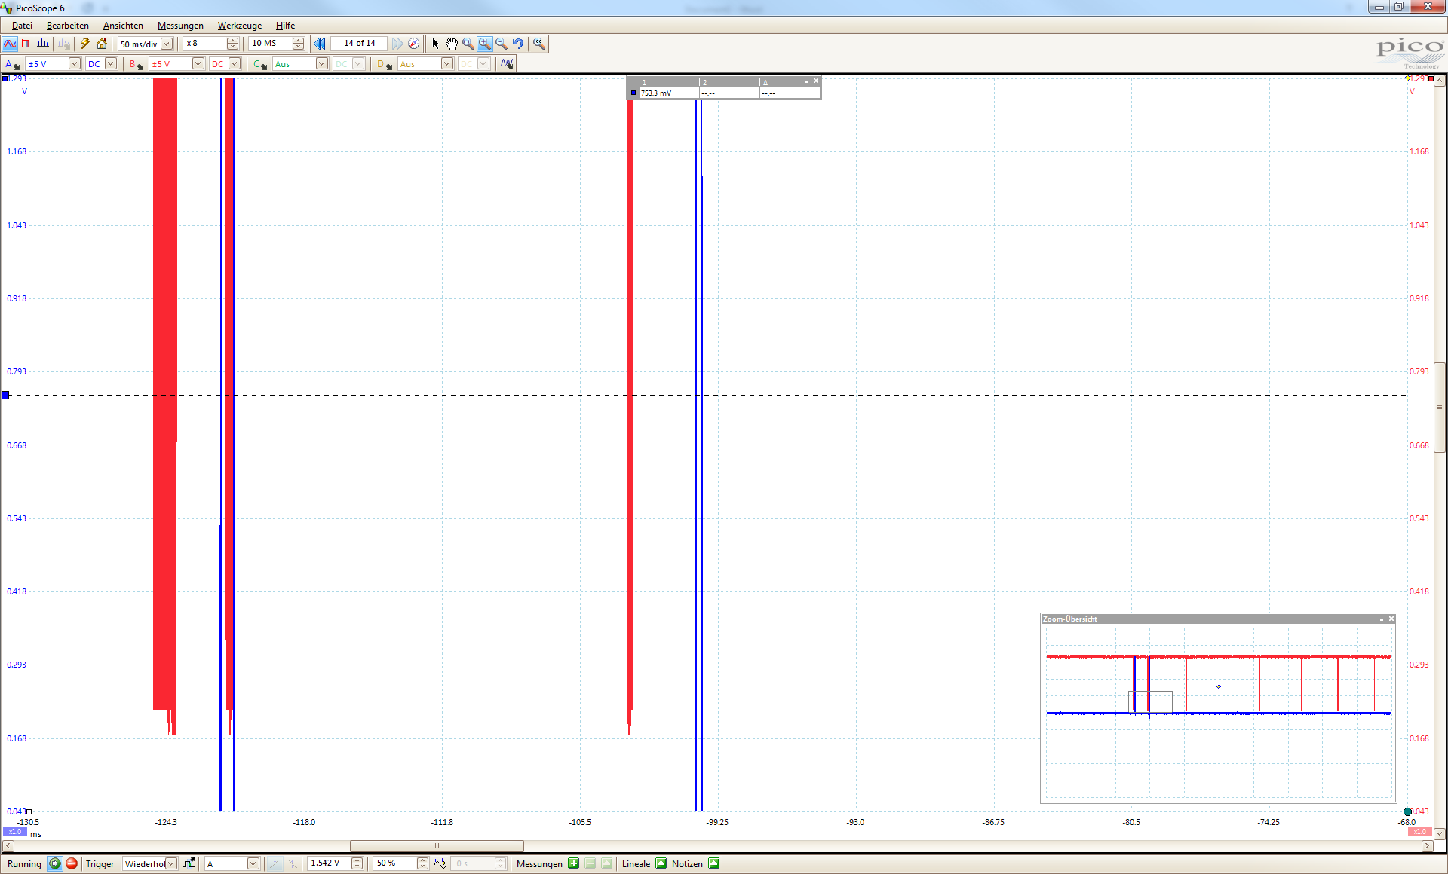Toggle Lineale rulers legend button
This screenshot has height=874, width=1448.
661,863
